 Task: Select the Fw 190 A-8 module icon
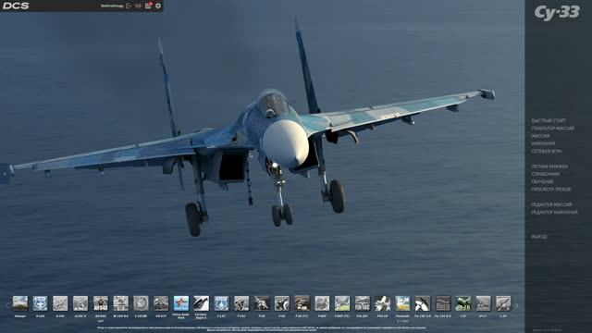[423, 303]
